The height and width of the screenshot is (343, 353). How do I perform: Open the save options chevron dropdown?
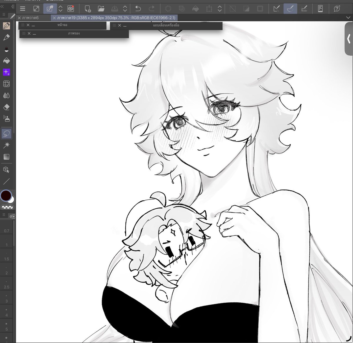125,9
